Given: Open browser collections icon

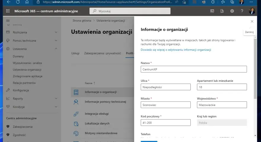Looking at the screenshot, I should pyautogui.click(x=232, y=2).
